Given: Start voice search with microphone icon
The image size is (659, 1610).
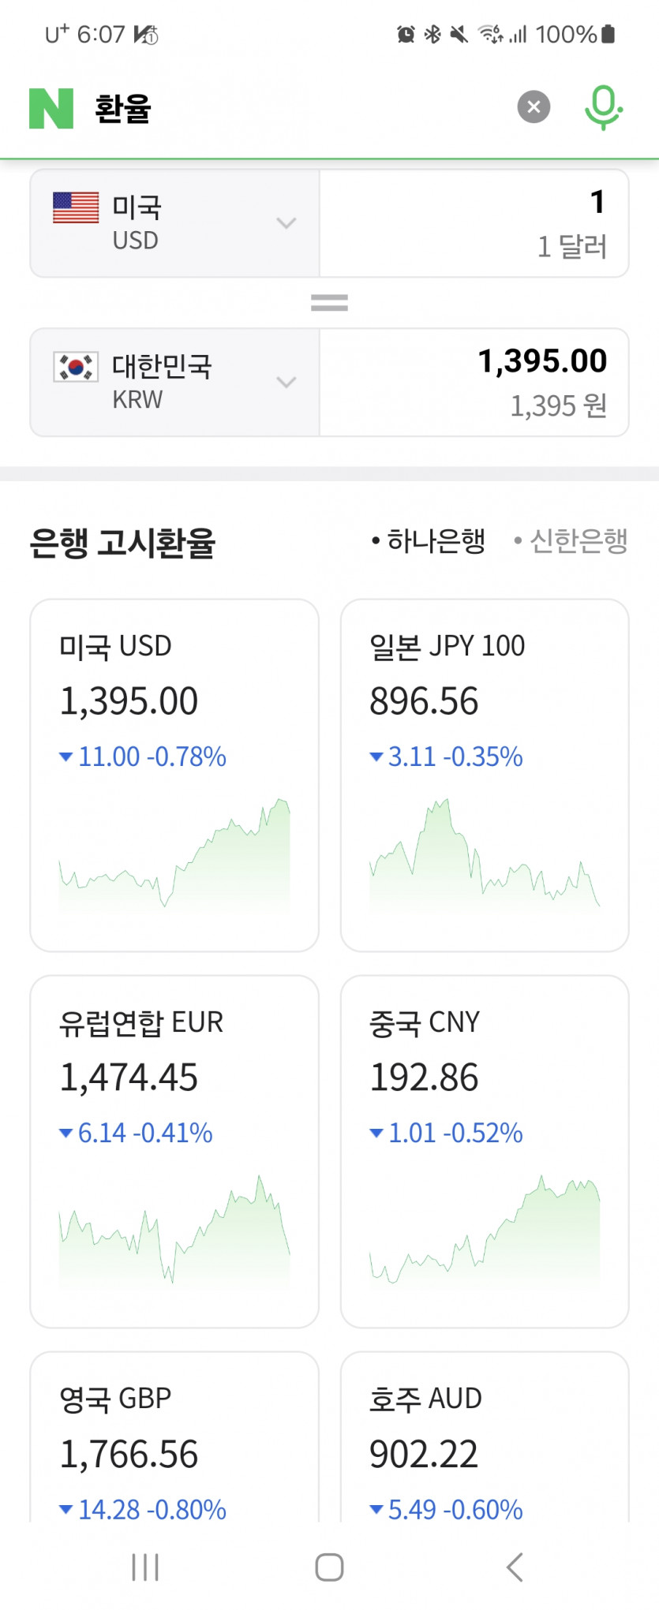Looking at the screenshot, I should point(604,107).
